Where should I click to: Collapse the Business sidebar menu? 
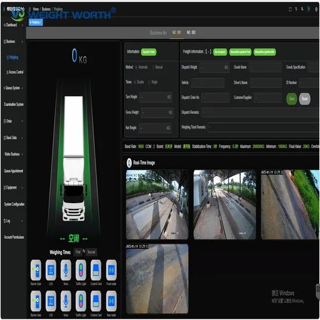point(13,41)
